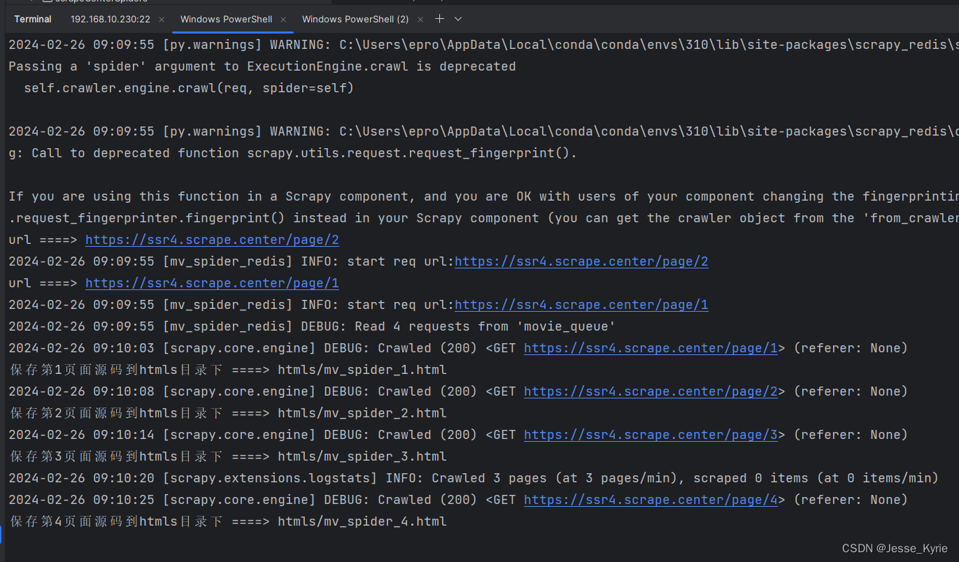Add a new terminal session
Image resolution: width=959 pixels, height=562 pixels.
[x=439, y=19]
